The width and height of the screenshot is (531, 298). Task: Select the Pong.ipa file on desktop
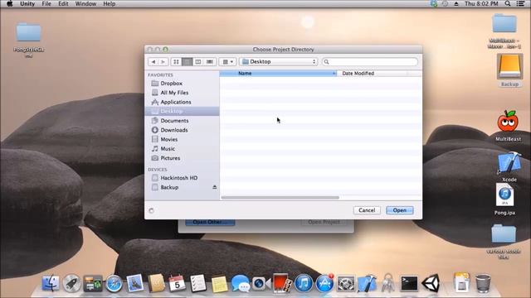pos(504,199)
